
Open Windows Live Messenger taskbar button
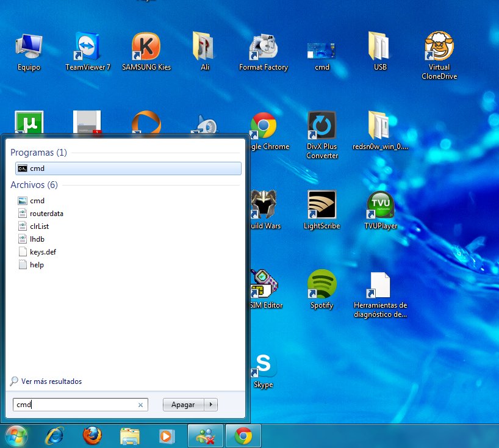(206, 436)
